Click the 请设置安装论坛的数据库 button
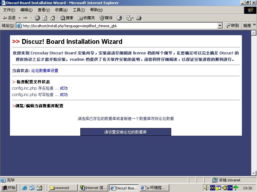The width and height of the screenshot is (257, 192). (x=126, y=132)
